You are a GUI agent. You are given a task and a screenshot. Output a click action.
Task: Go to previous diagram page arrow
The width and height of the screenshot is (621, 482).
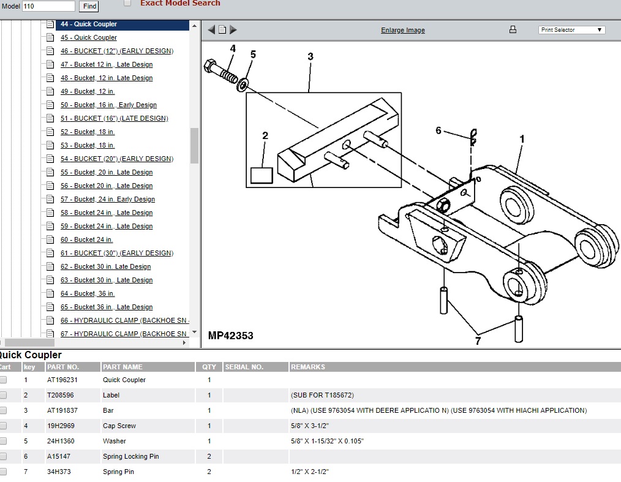tap(211, 29)
